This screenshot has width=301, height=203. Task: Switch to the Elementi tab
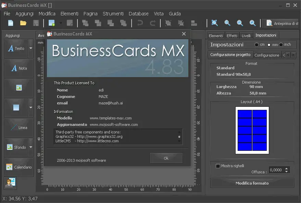(x=216, y=36)
